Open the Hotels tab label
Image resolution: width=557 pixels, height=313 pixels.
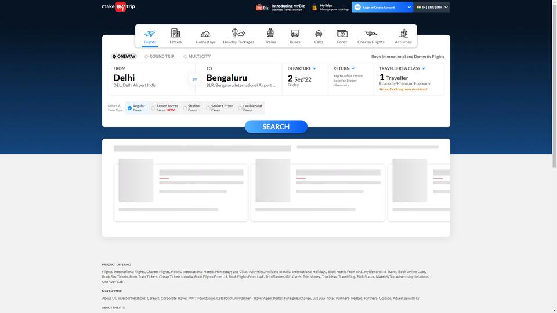click(x=175, y=42)
